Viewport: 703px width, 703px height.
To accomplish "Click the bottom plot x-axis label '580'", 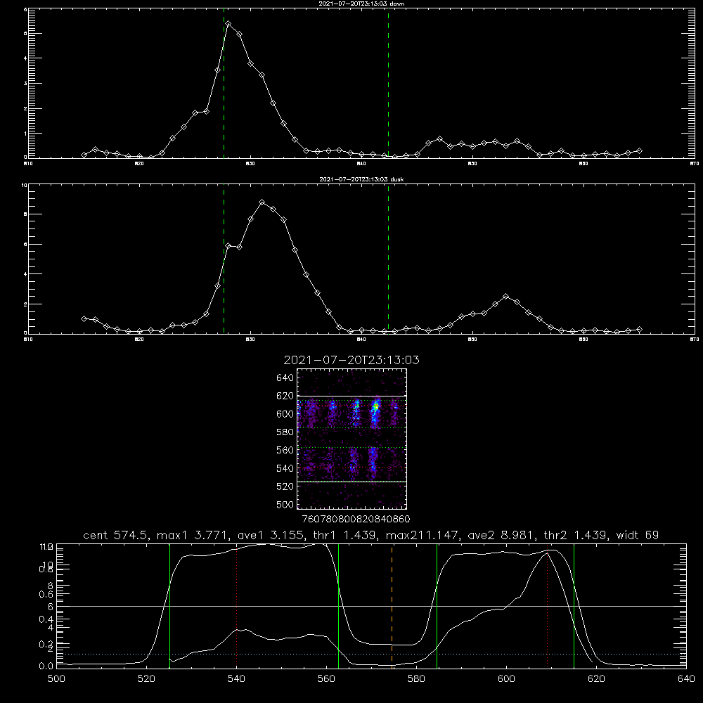I will [416, 679].
